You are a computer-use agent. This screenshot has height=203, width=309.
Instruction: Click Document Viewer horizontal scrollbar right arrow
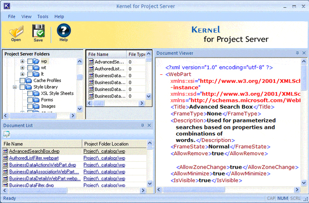297,190
